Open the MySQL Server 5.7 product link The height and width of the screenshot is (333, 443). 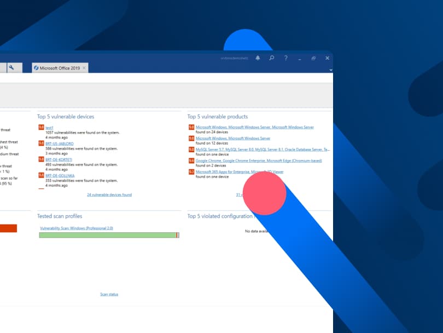(x=263, y=150)
